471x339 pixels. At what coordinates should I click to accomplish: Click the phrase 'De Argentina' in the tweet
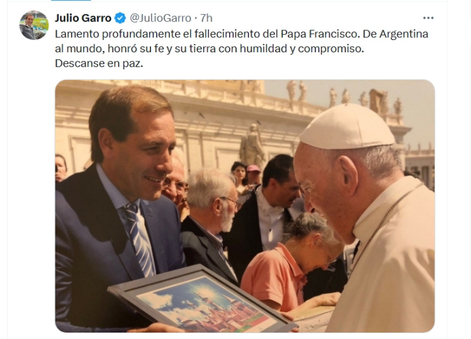tap(396, 34)
